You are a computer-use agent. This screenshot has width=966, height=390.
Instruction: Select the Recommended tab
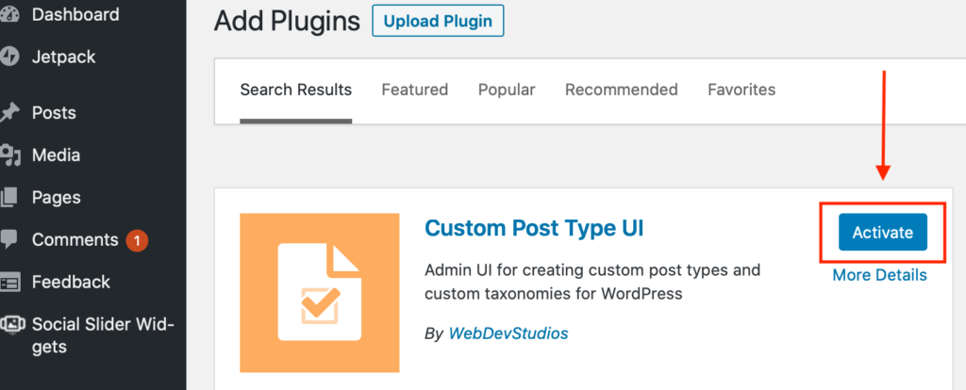tap(621, 89)
